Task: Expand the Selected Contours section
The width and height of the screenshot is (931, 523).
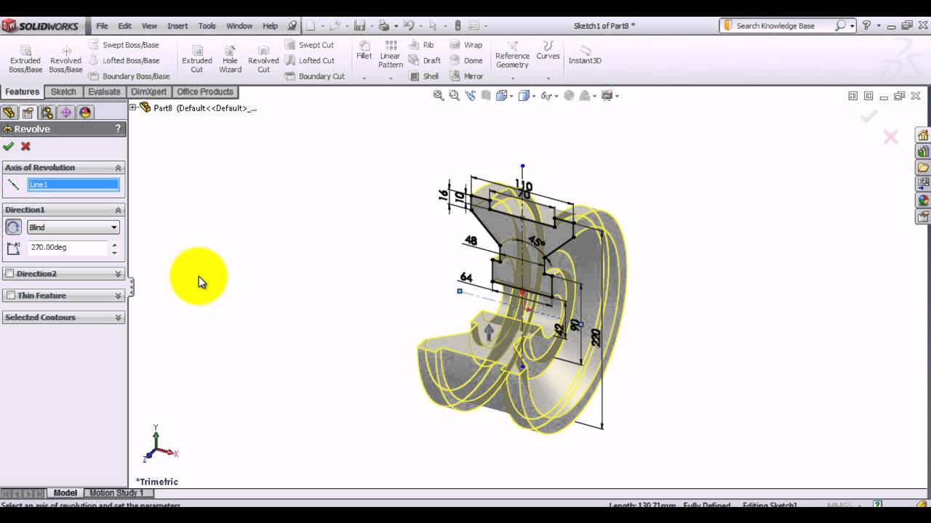Action: 118,317
